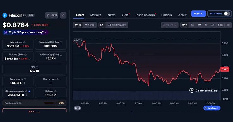Click the FDV info icon
This screenshot has height=122, width=233.
tap(37, 67)
